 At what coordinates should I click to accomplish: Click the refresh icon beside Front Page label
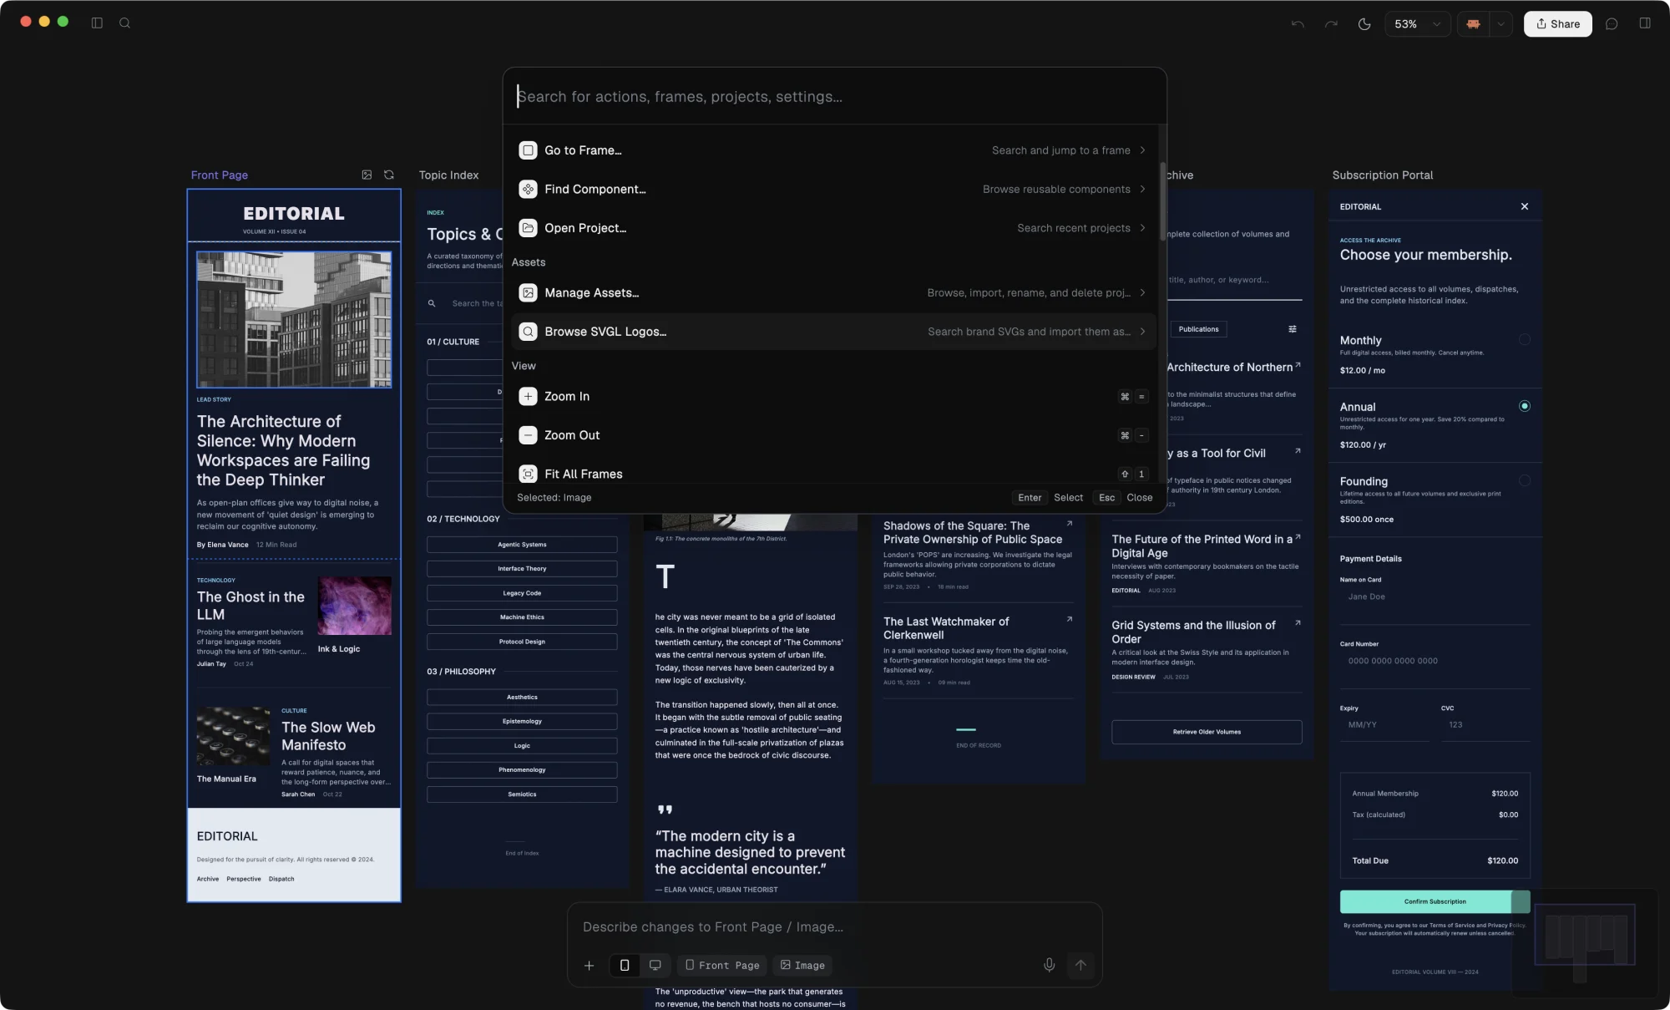pyautogui.click(x=389, y=175)
